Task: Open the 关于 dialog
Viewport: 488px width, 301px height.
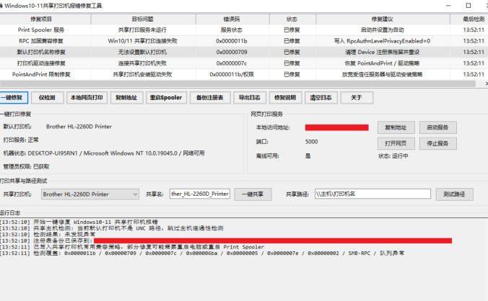Action: click(357, 98)
